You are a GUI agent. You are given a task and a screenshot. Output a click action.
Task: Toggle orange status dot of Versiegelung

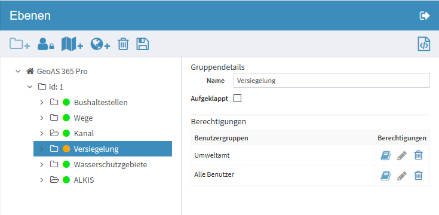[x=66, y=149]
